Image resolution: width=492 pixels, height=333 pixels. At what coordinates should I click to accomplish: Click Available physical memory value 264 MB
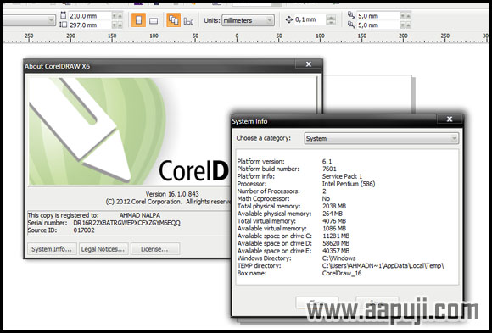pyautogui.click(x=333, y=214)
